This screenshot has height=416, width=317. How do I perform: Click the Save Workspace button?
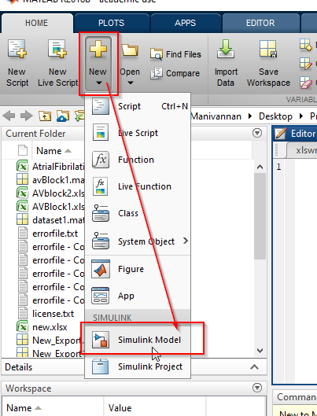coord(268,63)
